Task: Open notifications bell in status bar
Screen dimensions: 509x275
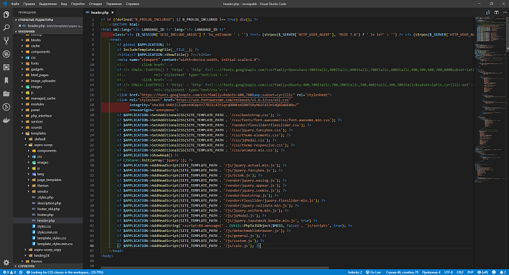Action: pyautogui.click(x=503, y=272)
